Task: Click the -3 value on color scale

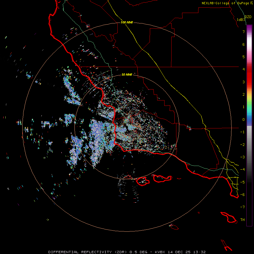Action: (242, 157)
